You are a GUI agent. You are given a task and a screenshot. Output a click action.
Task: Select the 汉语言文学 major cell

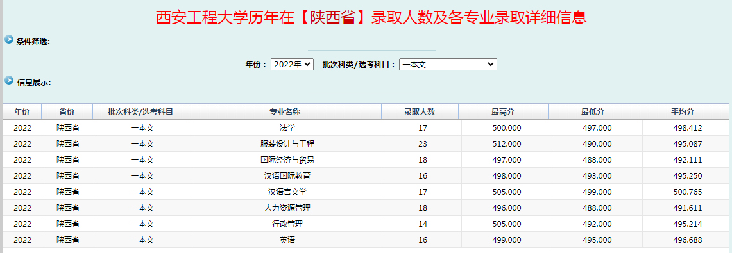pyautogui.click(x=287, y=192)
